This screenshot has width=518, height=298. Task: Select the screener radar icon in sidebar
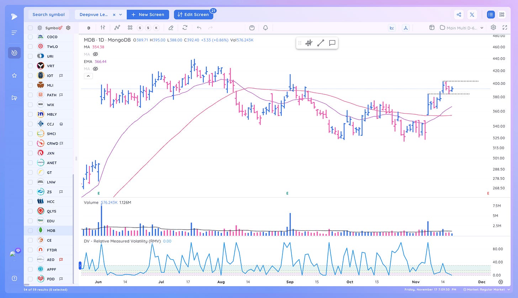(14, 53)
